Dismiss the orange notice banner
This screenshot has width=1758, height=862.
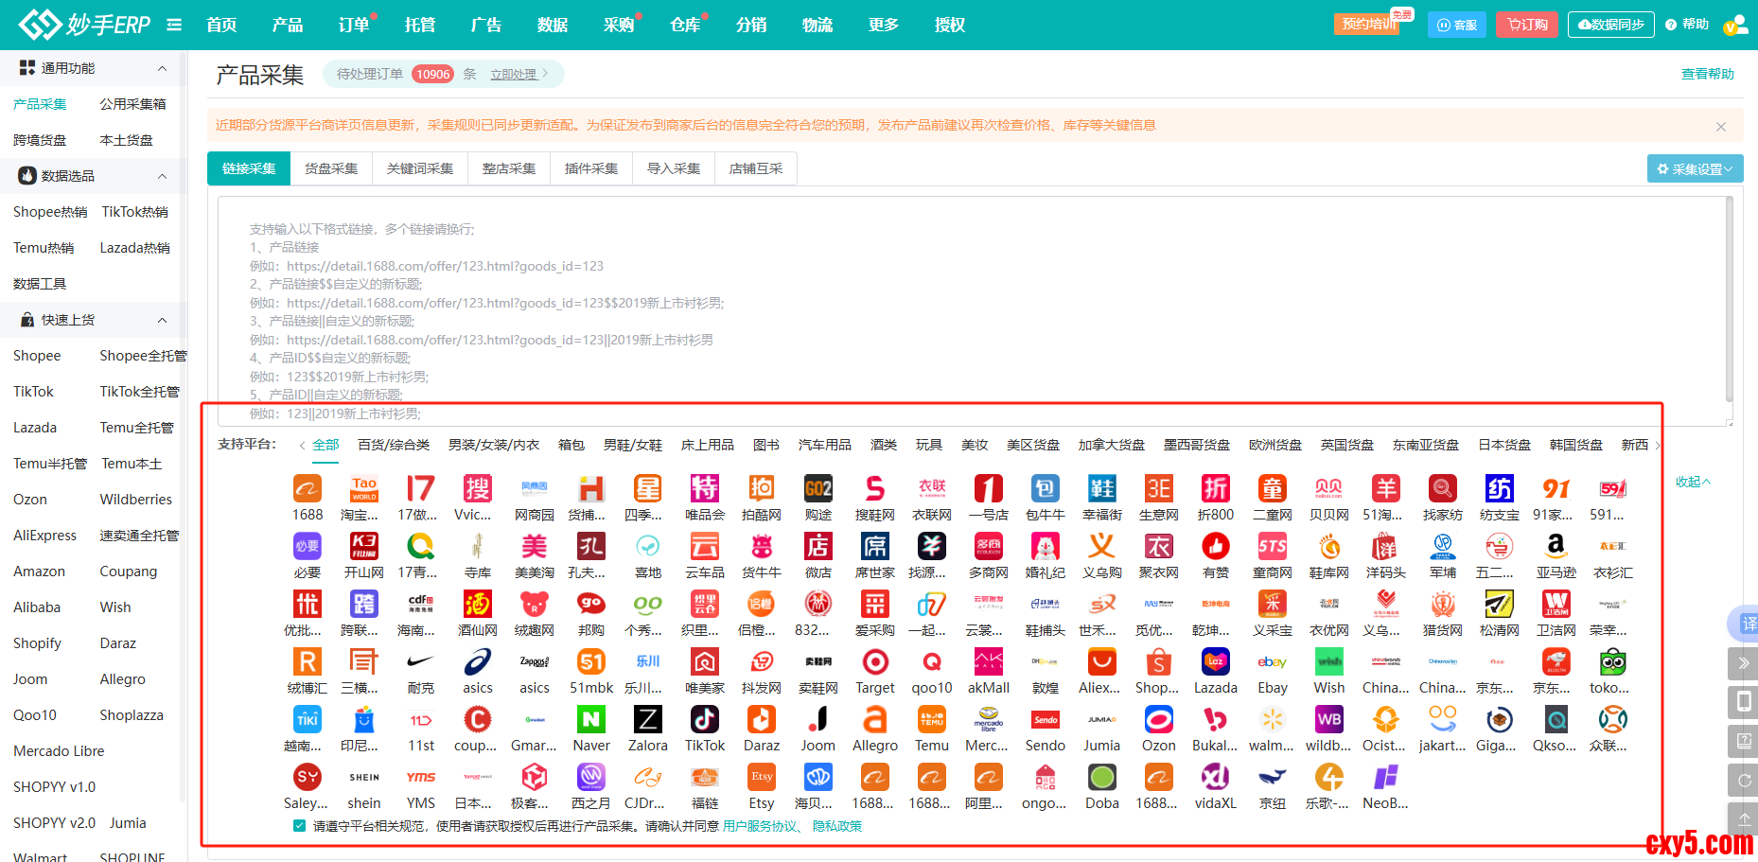[1720, 127]
